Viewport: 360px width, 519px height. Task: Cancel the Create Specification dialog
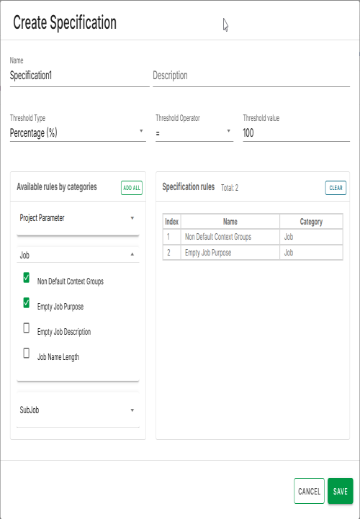309,491
